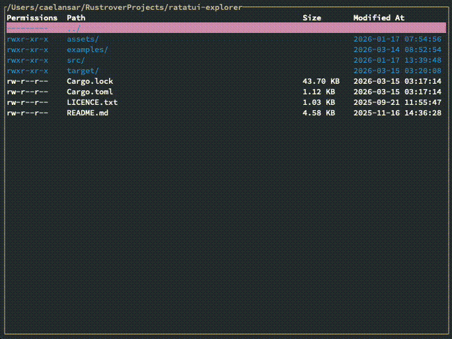The width and height of the screenshot is (452, 339).
Task: Click the Cargo.toml modified timestamp
Action: point(398,92)
